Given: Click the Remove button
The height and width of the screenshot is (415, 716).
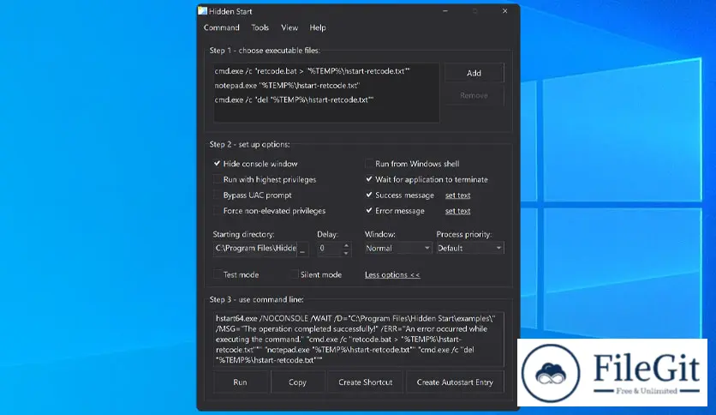Looking at the screenshot, I should (x=474, y=95).
